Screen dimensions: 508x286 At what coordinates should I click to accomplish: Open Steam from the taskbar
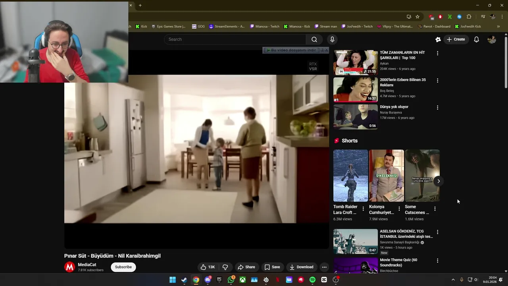(x=184, y=280)
